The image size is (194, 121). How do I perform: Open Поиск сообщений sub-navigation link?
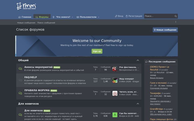point(46,23)
